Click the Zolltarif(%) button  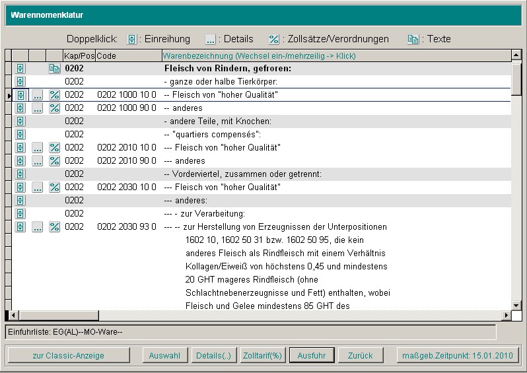click(x=262, y=355)
